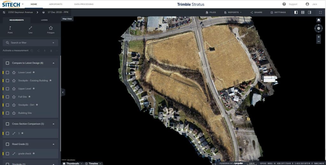Select the Point measurement tool
The image size is (326, 165).
point(10,30)
